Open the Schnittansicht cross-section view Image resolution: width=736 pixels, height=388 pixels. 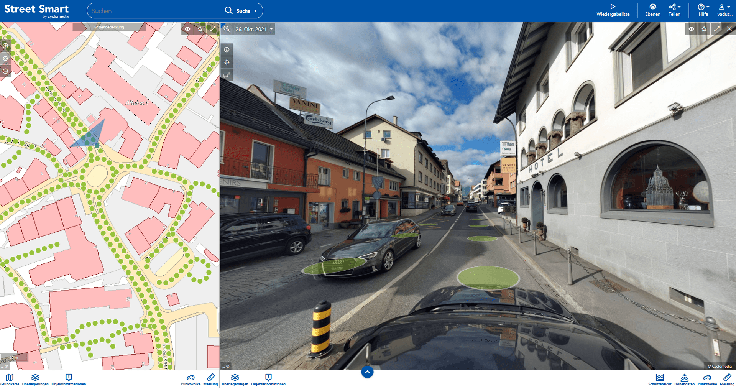(x=659, y=379)
